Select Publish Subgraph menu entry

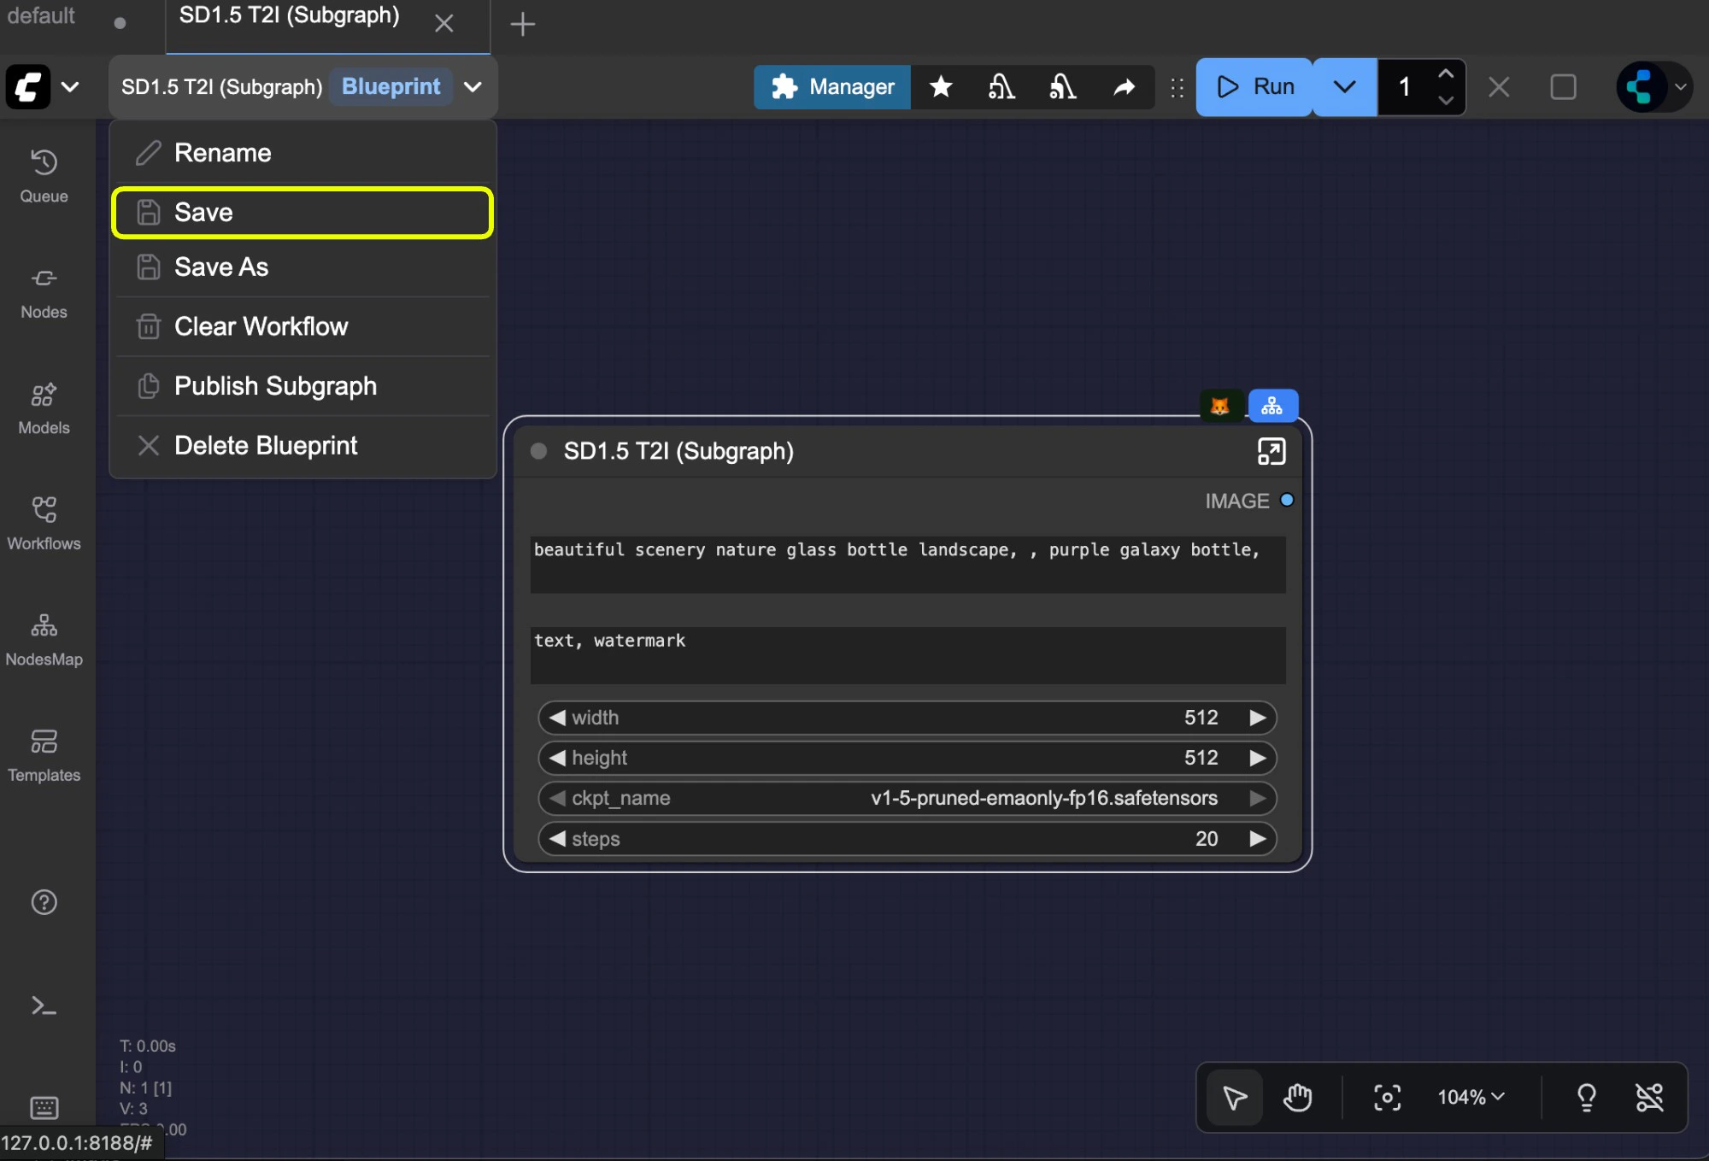[x=275, y=386]
